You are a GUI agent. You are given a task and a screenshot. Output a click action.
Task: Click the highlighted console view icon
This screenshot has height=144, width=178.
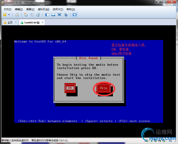[x=75, y=15]
